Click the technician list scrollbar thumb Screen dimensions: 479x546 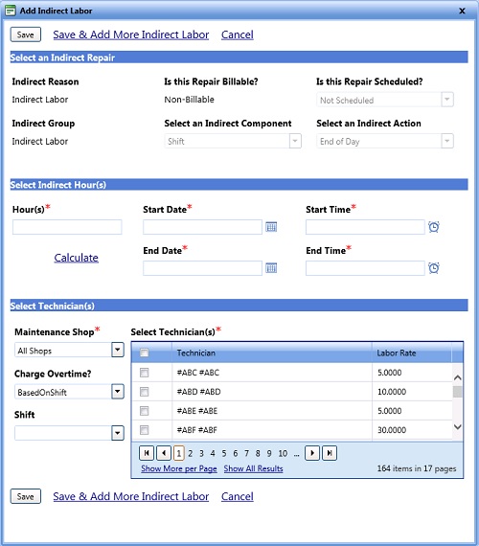457,392
